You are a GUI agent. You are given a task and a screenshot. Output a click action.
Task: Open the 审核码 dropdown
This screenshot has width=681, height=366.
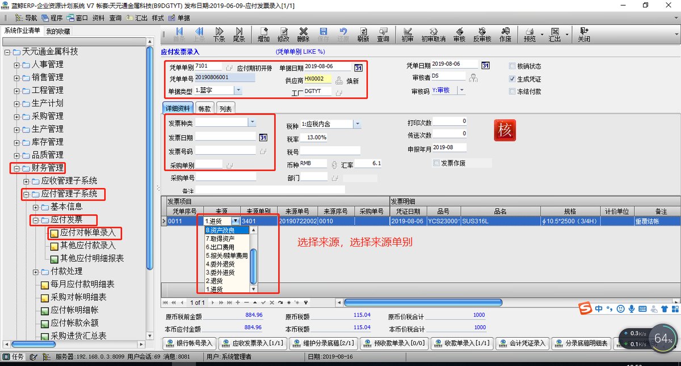462,90
